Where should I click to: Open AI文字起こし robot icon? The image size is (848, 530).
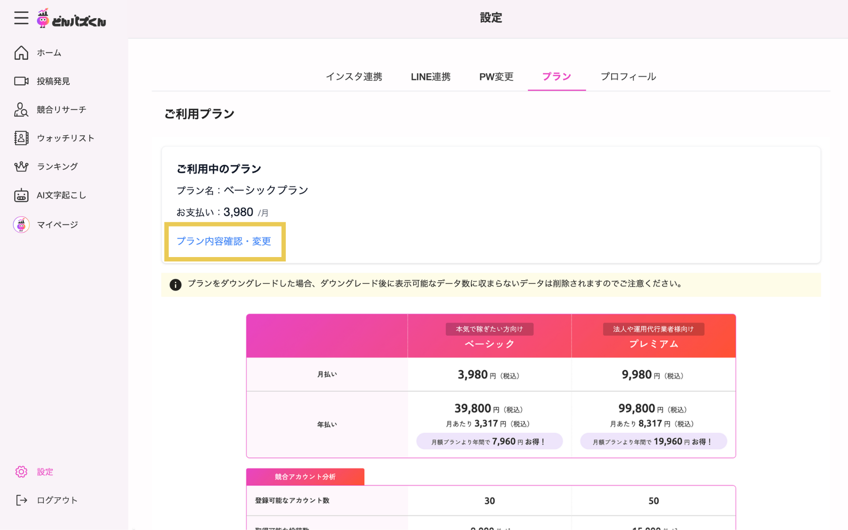21,195
